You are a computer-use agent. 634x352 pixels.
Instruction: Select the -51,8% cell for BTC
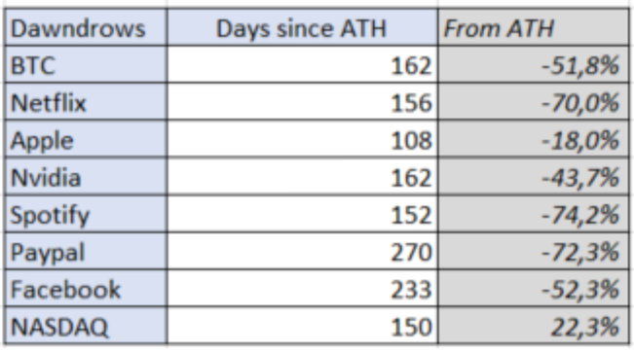tap(534, 64)
